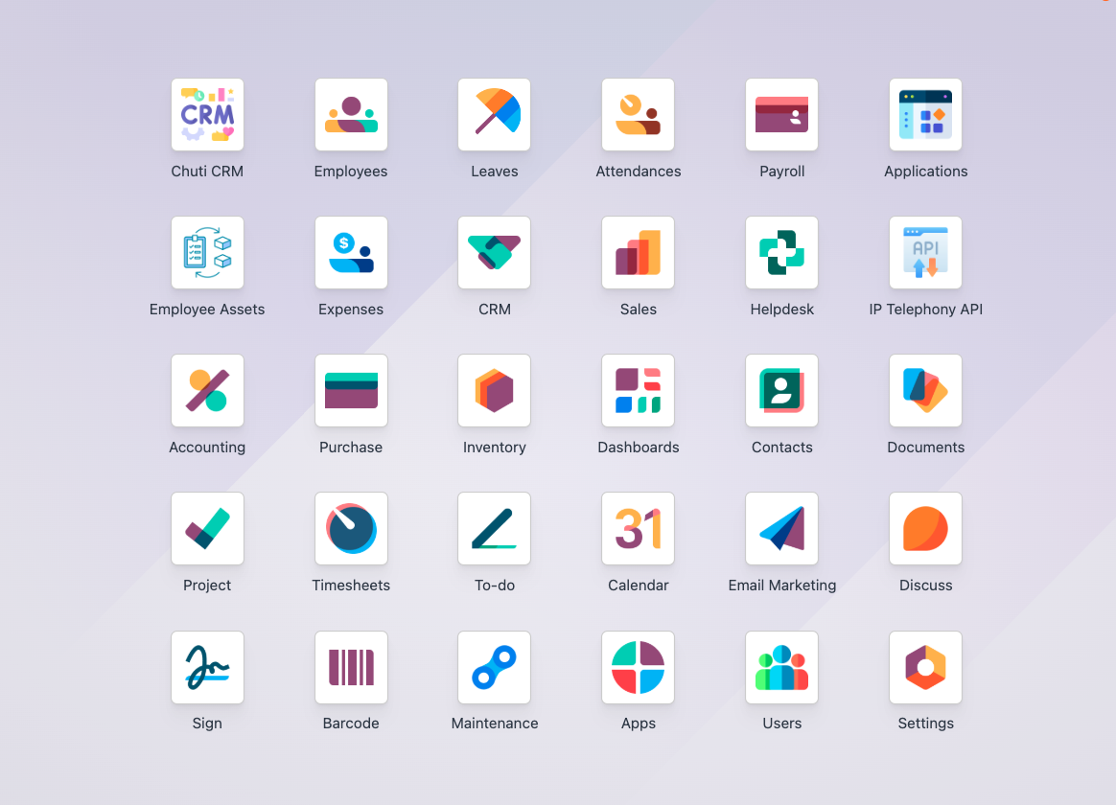Open the Dashboards app
1116x805 pixels.
(x=638, y=390)
